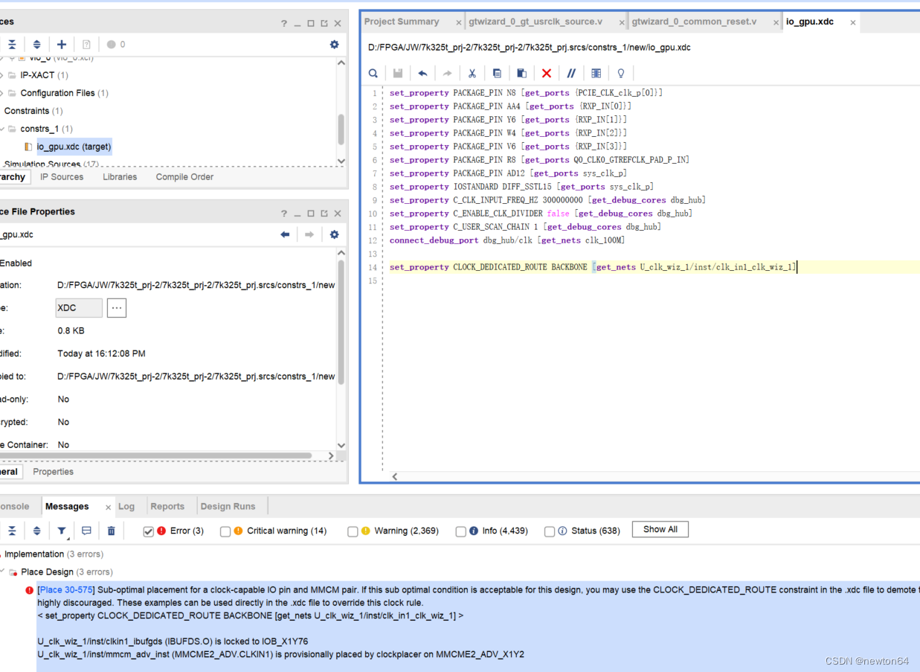Image resolution: width=920 pixels, height=672 pixels.
Task: Click the Show All button
Action: [x=660, y=529]
